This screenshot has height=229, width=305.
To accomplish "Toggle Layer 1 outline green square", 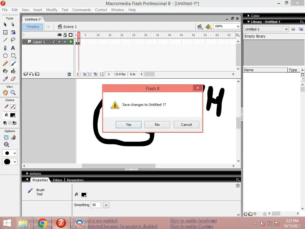I will coord(71,42).
